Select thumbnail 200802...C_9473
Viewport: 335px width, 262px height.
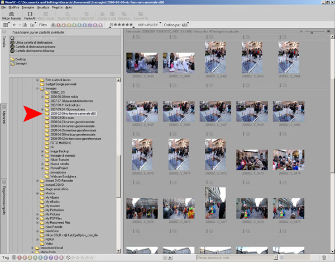tap(252, 160)
